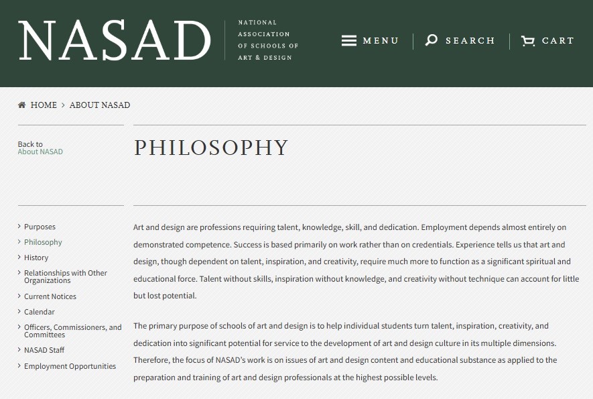This screenshot has height=399, width=593.
Task: Navigate to HOME breadcrumb link
Action: (44, 105)
